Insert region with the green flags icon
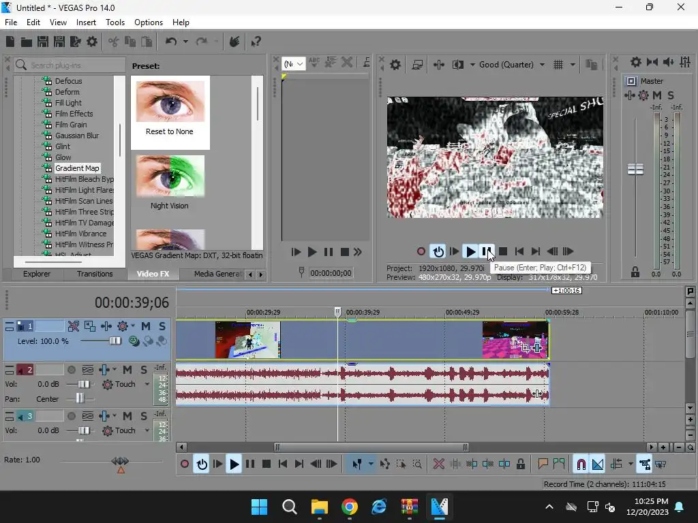 tap(559, 464)
